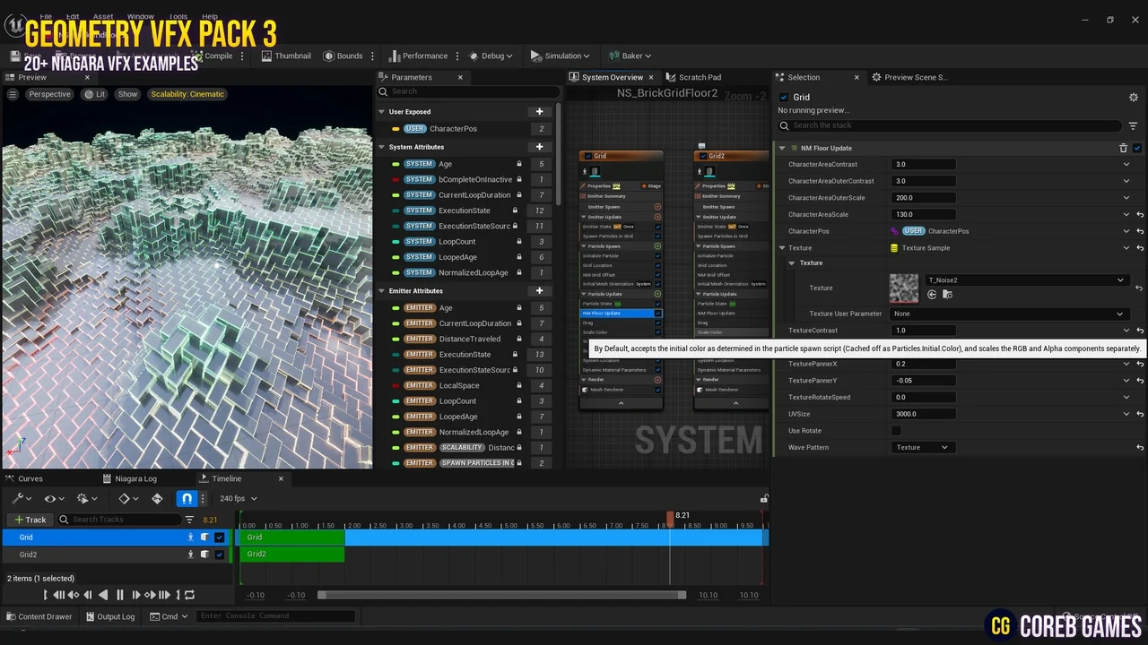Browse to T_Noise2 in Content Browser

point(947,295)
